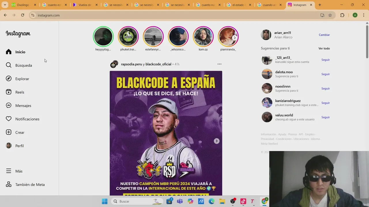Open the Explorar compass icon
This screenshot has width=369, height=207.
(x=9, y=79)
